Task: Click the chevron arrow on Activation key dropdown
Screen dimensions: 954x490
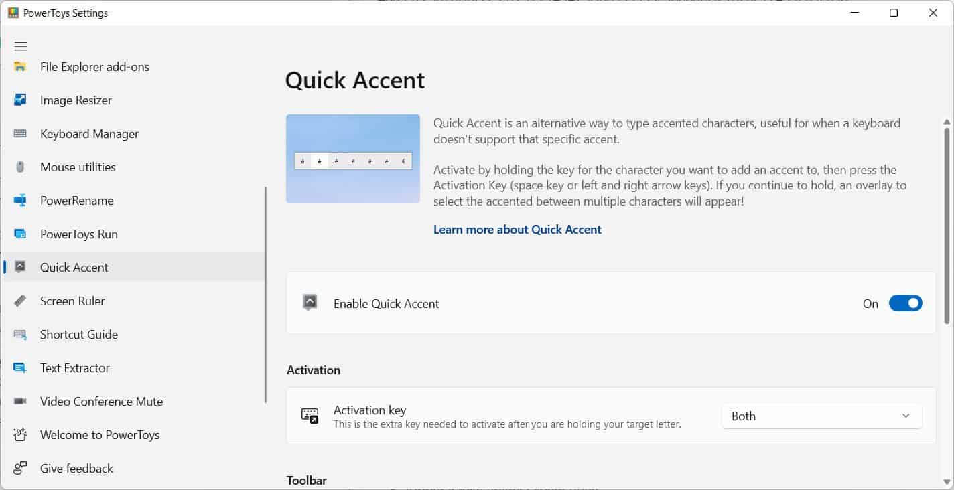Action: point(906,416)
